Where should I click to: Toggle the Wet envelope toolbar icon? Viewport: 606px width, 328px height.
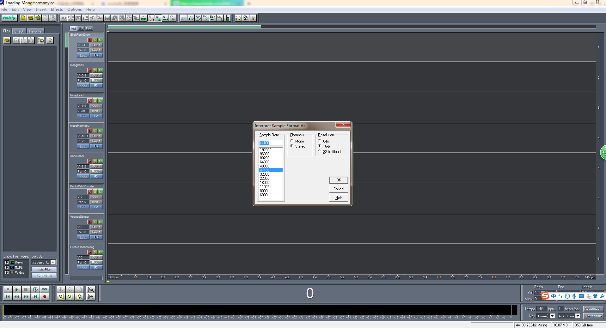[198, 18]
